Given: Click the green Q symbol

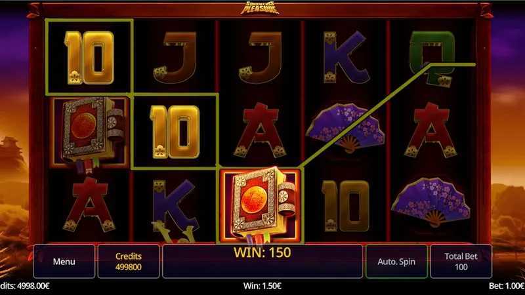Looking at the screenshot, I should (x=433, y=58).
